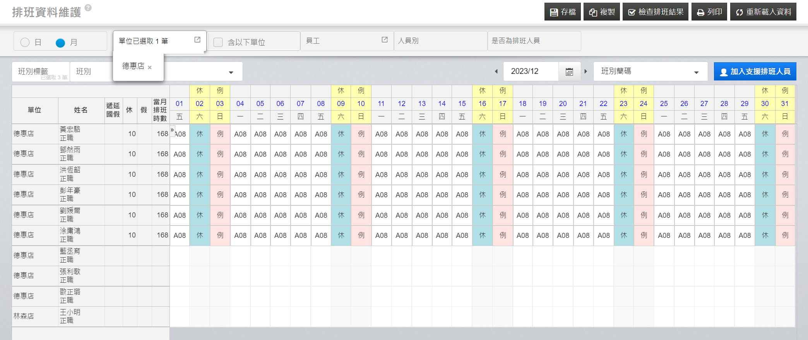Image resolution: width=808 pixels, height=340 pixels.
Task: Click the 列印 print button
Action: [x=709, y=12]
